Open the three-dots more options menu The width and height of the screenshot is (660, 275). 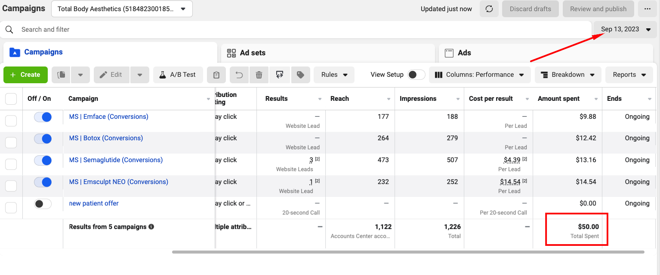click(x=648, y=9)
